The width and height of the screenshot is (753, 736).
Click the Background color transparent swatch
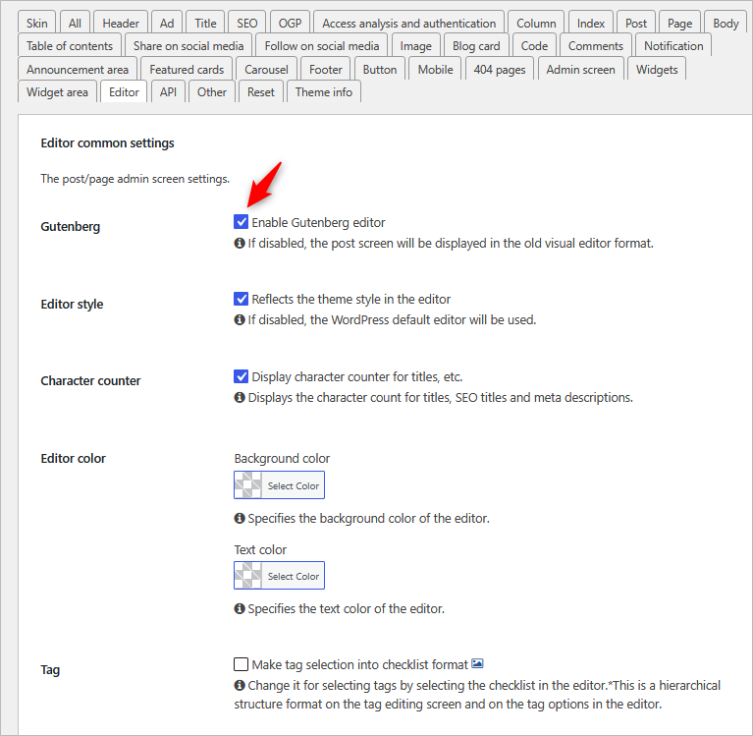pyautogui.click(x=248, y=485)
